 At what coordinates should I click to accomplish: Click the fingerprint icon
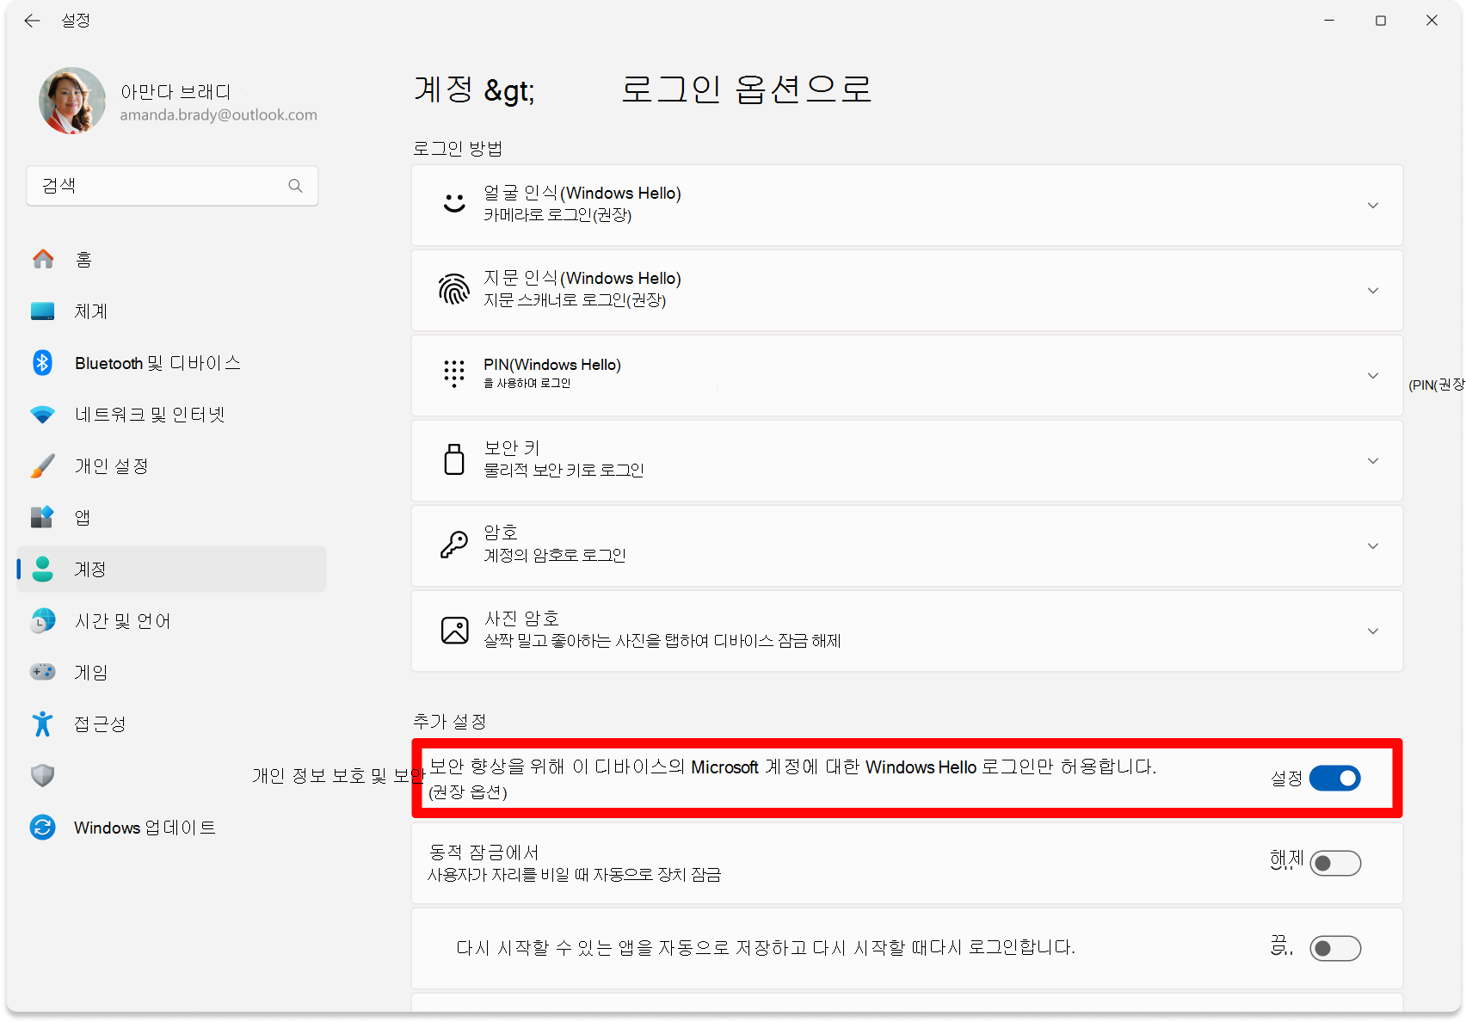click(x=454, y=289)
